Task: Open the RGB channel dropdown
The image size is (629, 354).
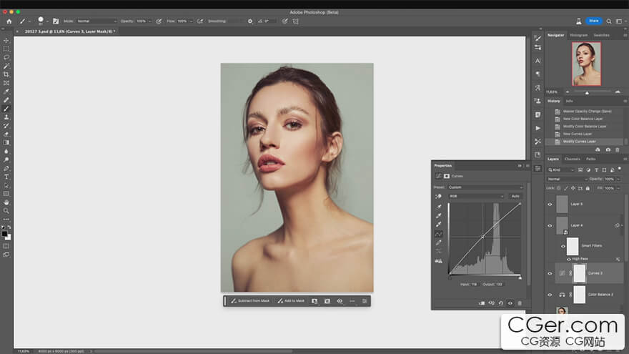Action: coord(475,196)
